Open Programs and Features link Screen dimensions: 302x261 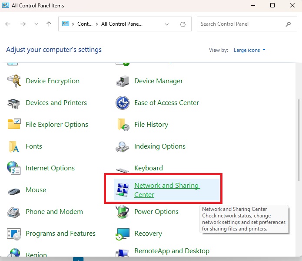pyautogui.click(x=60, y=234)
